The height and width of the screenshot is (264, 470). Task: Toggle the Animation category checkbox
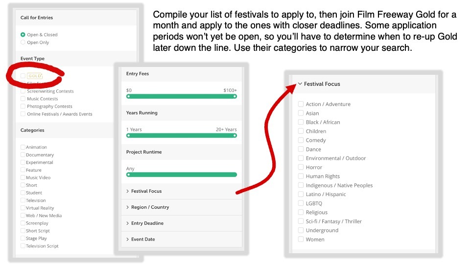pyautogui.click(x=23, y=147)
